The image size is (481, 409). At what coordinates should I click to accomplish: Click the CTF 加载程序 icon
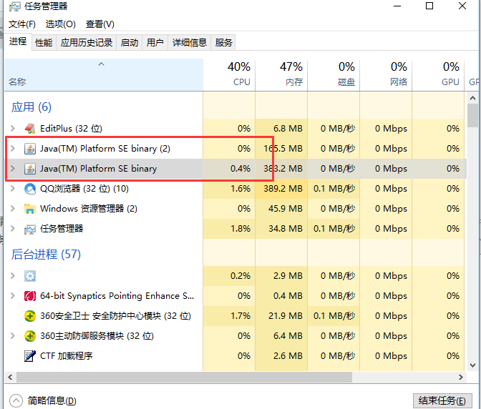(x=30, y=356)
